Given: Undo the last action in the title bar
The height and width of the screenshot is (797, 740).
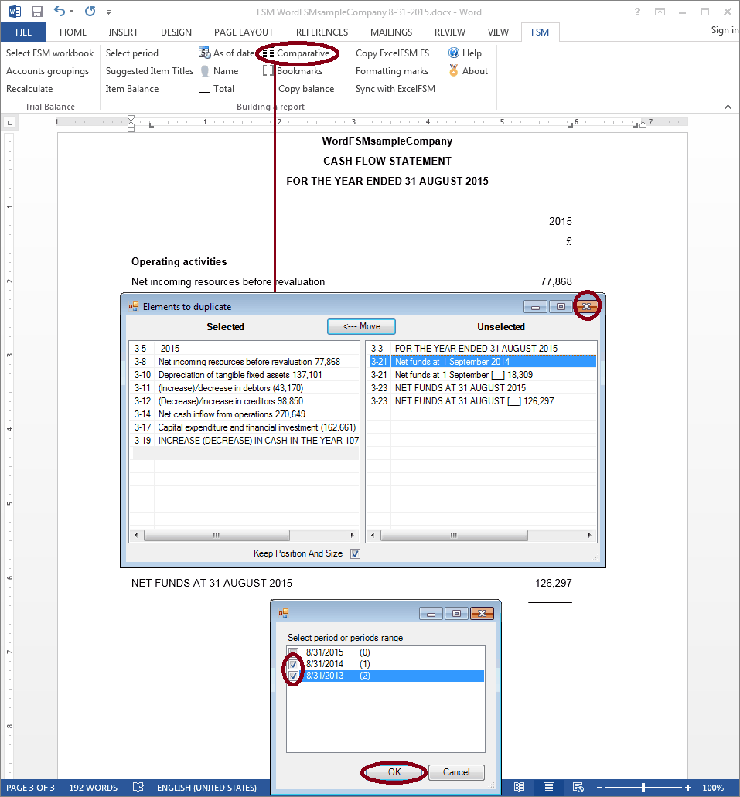Looking at the screenshot, I should [59, 11].
